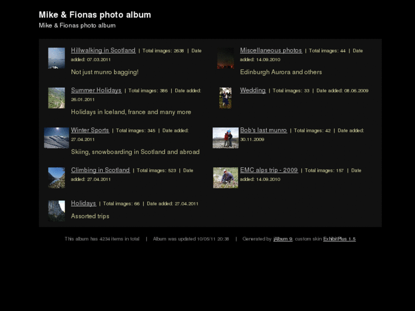Click the EMC alps trip thumbnail

click(225, 177)
